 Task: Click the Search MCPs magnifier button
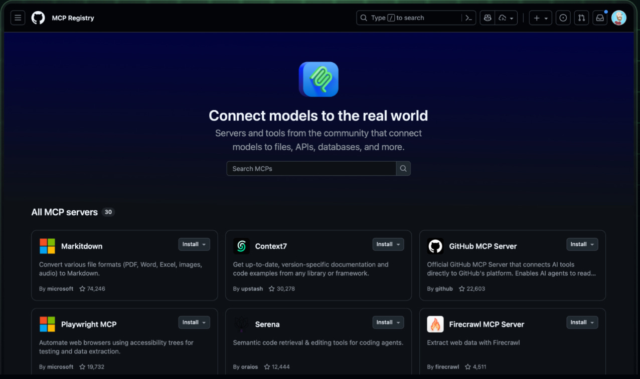pyautogui.click(x=403, y=169)
